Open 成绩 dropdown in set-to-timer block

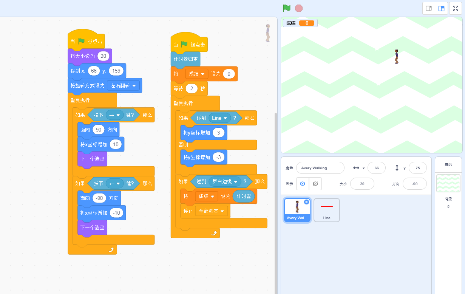207,196
